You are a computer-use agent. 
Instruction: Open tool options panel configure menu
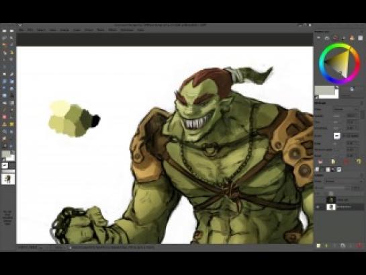[x=362, y=103]
